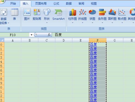The width and height of the screenshot is (135, 102).
Task: Expand the 形状 shapes dropdown
Action: (47, 23)
